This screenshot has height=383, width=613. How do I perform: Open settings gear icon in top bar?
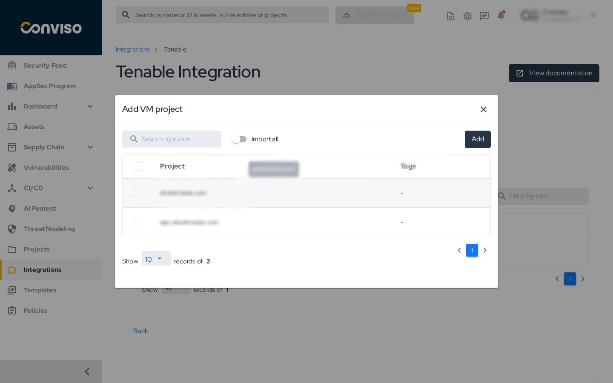[467, 16]
